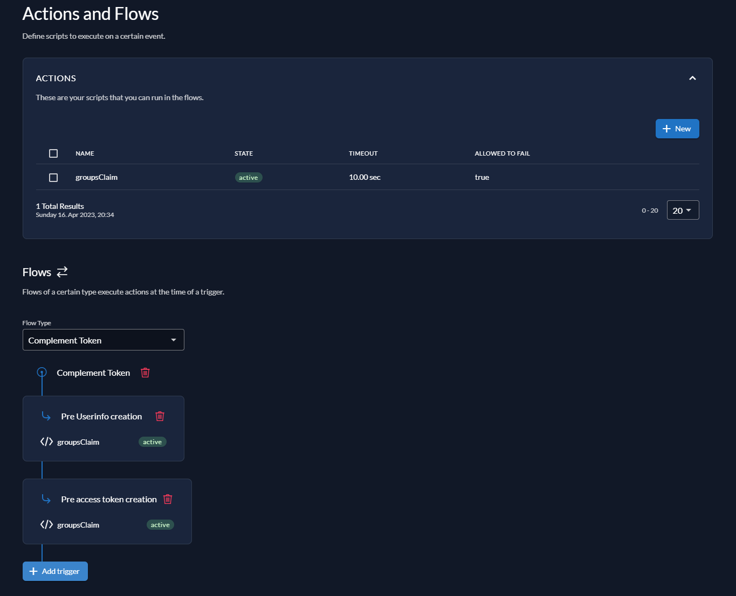The image size is (736, 596).
Task: Remove Pre access token creation trigger
Action: (168, 499)
